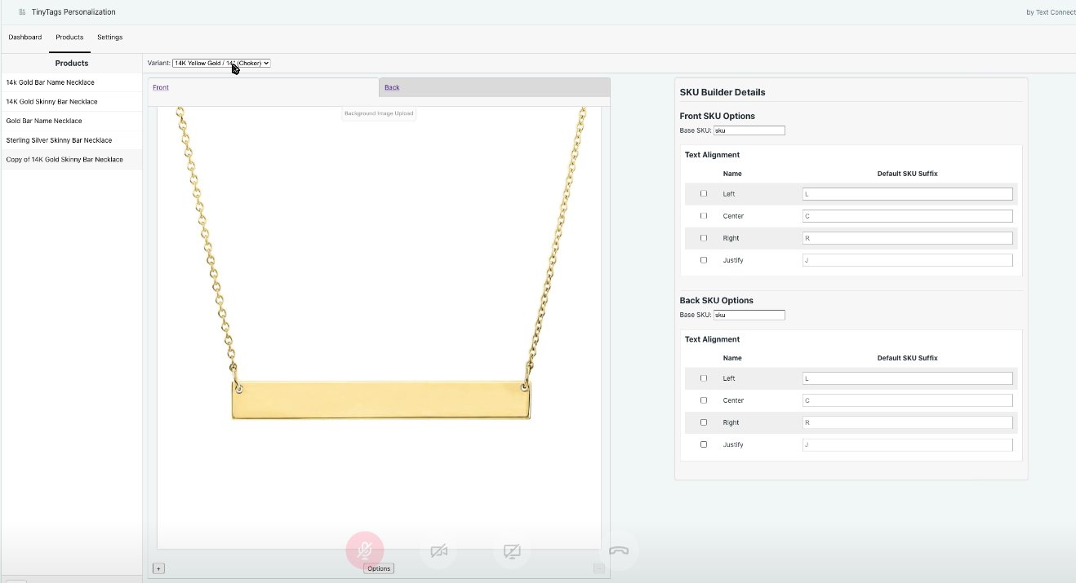Image resolution: width=1076 pixels, height=583 pixels.
Task: Click the minus zoom button under canvas
Action: (598, 568)
